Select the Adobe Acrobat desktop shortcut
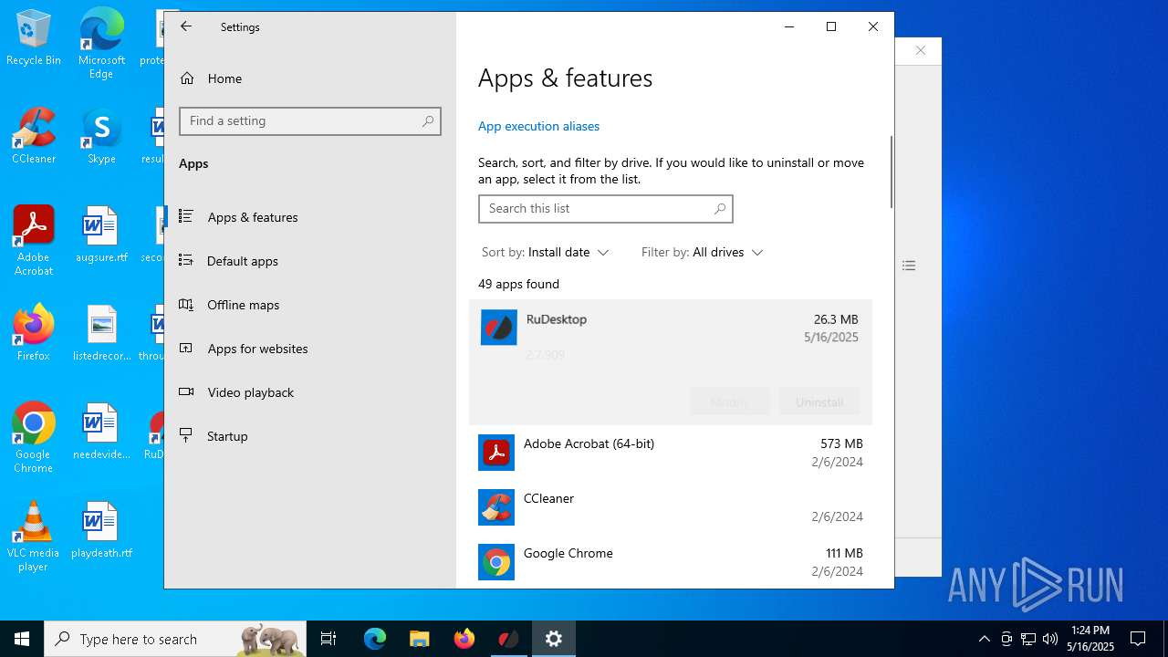 pyautogui.click(x=34, y=241)
